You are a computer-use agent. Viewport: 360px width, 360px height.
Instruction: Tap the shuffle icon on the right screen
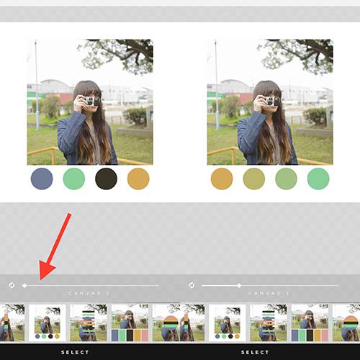coord(192,285)
